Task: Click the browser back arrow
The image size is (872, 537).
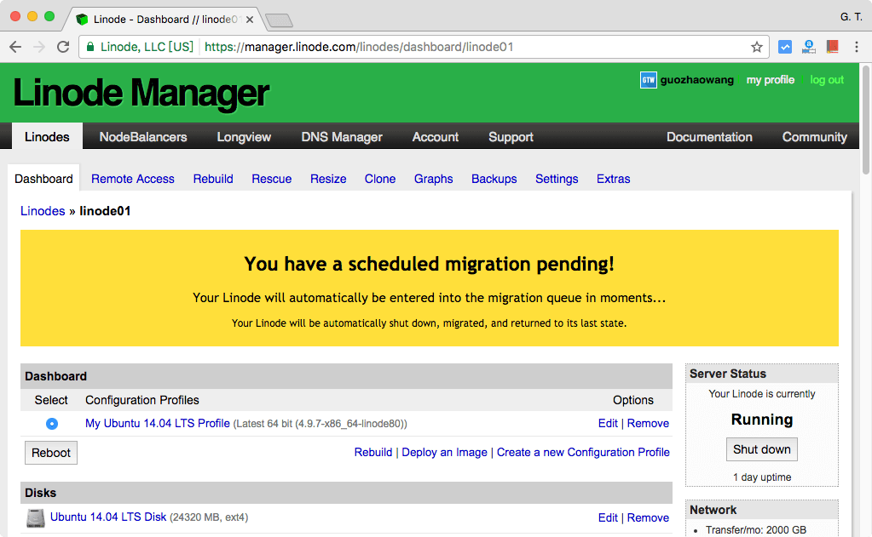Action: click(x=15, y=47)
